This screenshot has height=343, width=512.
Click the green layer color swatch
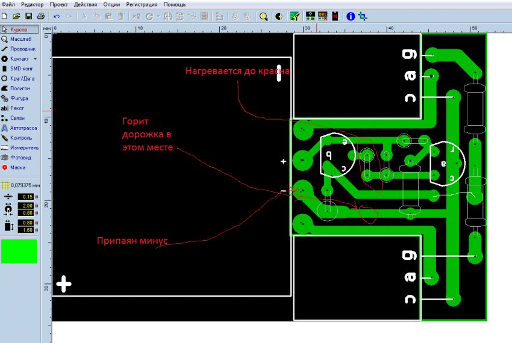click(19, 251)
